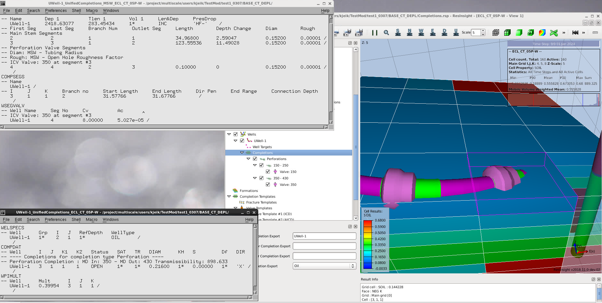Click the purple valve icon beside Valve: 350
The width and height of the screenshot is (602, 303).
[275, 185]
